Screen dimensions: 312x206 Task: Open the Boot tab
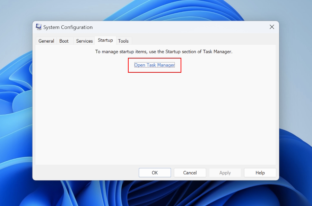click(64, 41)
